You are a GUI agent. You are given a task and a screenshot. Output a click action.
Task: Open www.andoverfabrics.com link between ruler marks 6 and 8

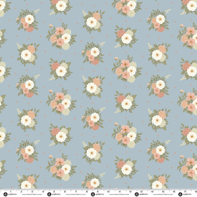click(x=76, y=195)
